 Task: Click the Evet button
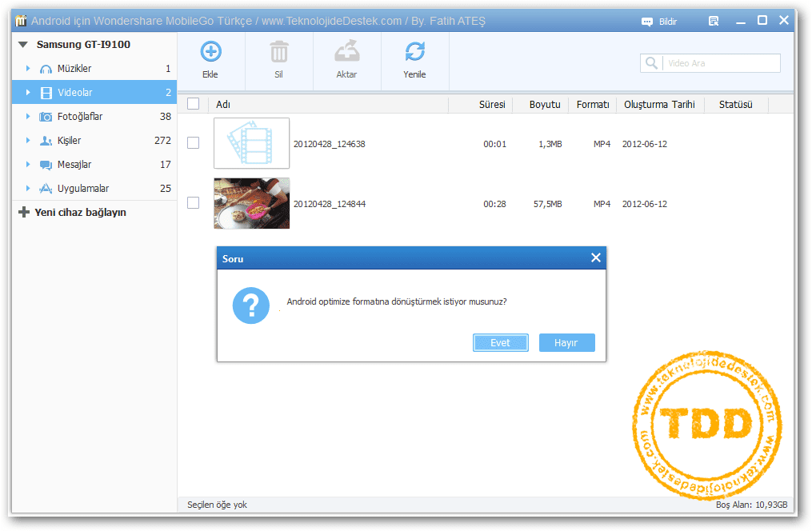coord(500,342)
